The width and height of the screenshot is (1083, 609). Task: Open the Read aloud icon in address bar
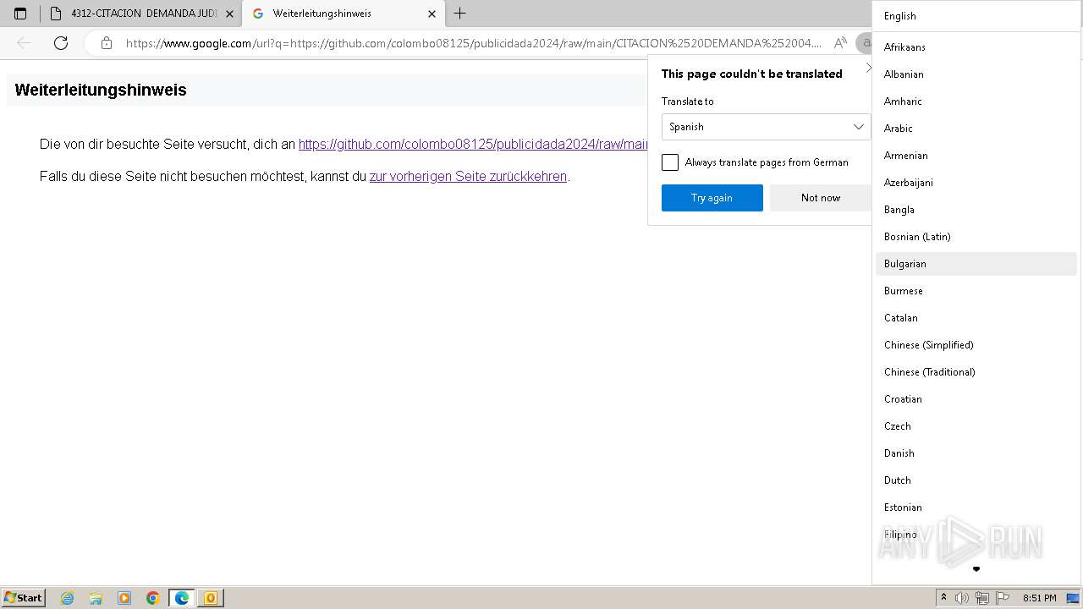click(840, 43)
